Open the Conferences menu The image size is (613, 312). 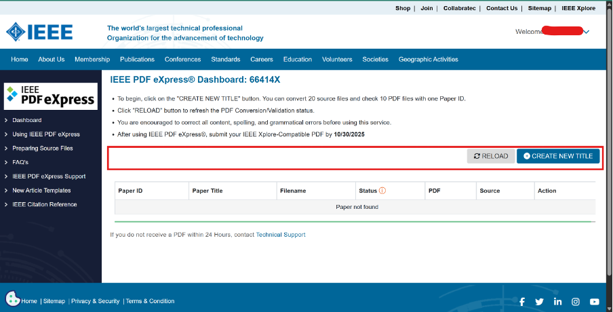(182, 59)
